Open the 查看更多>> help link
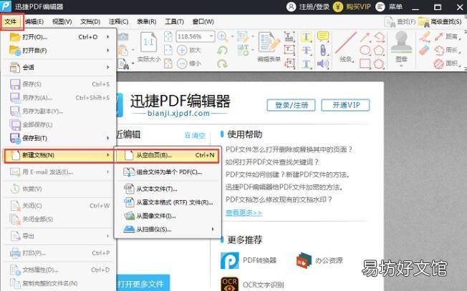Screen dimensions: 467x291 tap(244, 213)
